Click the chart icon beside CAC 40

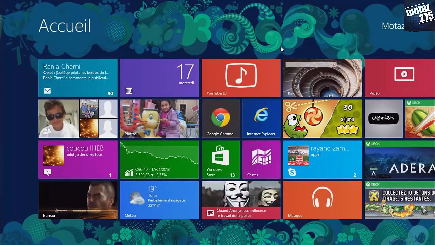tap(129, 173)
